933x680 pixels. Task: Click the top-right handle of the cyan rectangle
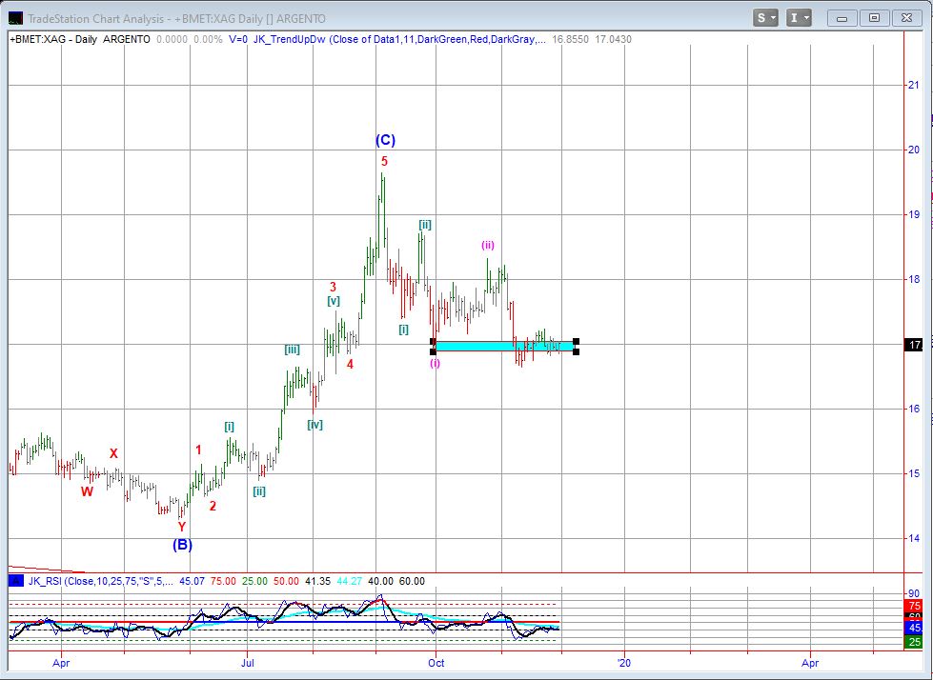point(576,342)
